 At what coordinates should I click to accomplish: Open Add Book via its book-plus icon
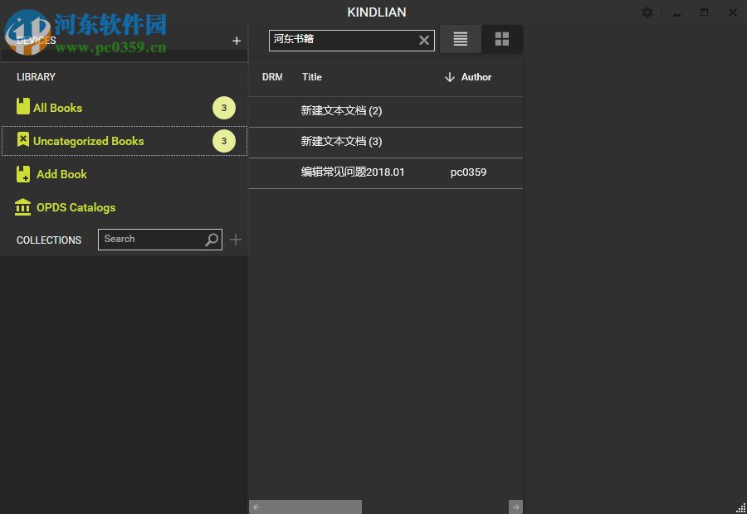click(22, 174)
